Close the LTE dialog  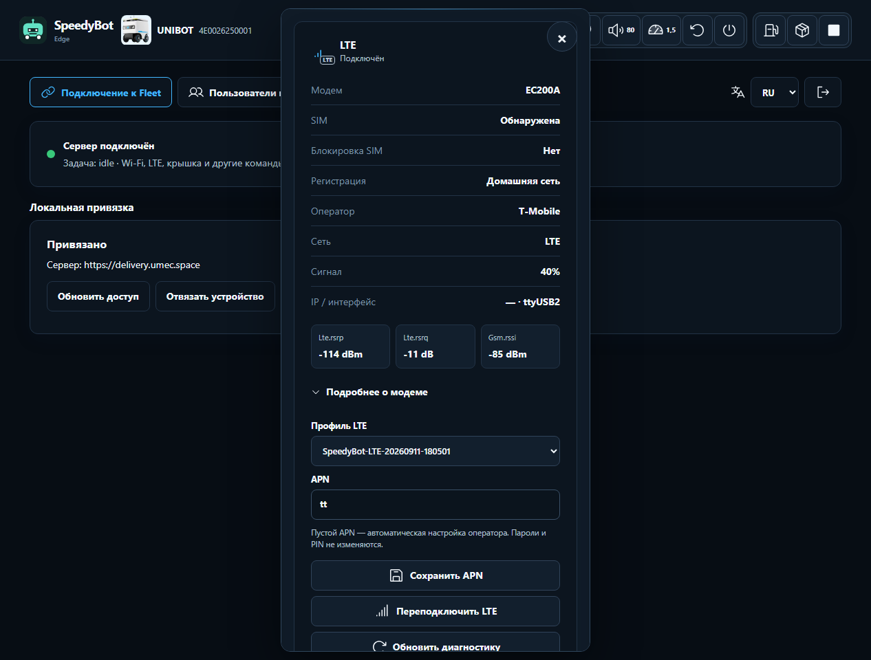[561, 38]
